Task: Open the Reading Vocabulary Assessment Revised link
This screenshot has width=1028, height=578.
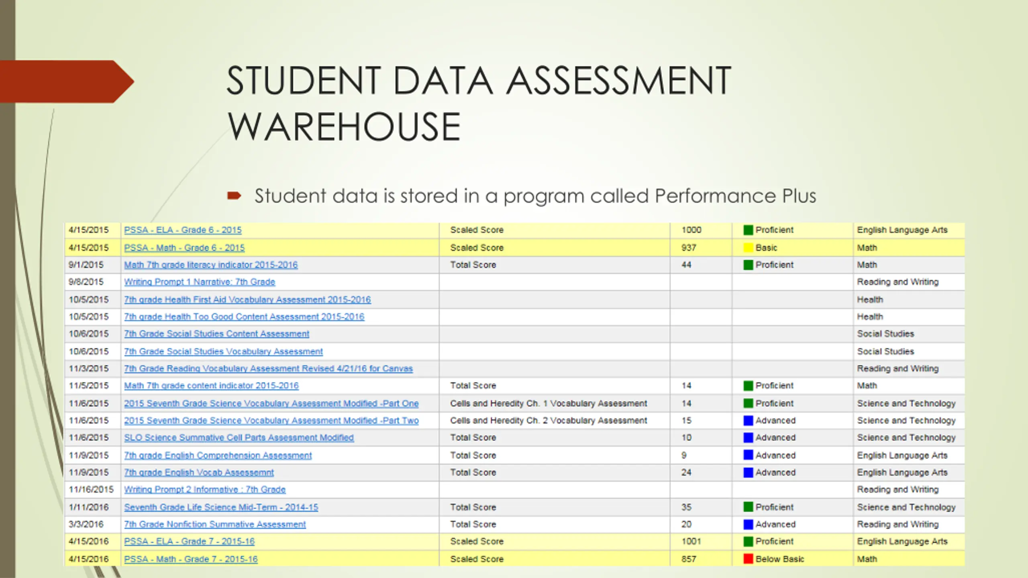Action: (268, 368)
